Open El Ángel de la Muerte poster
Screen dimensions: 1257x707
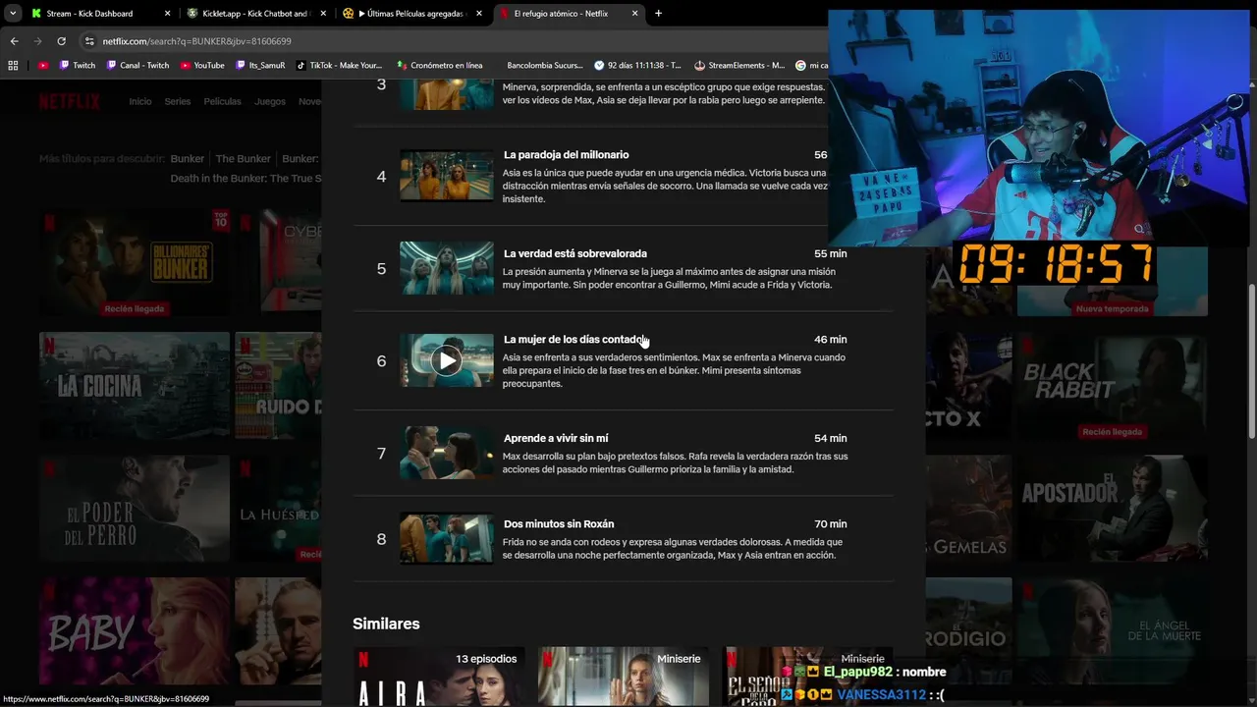pyautogui.click(x=1112, y=630)
